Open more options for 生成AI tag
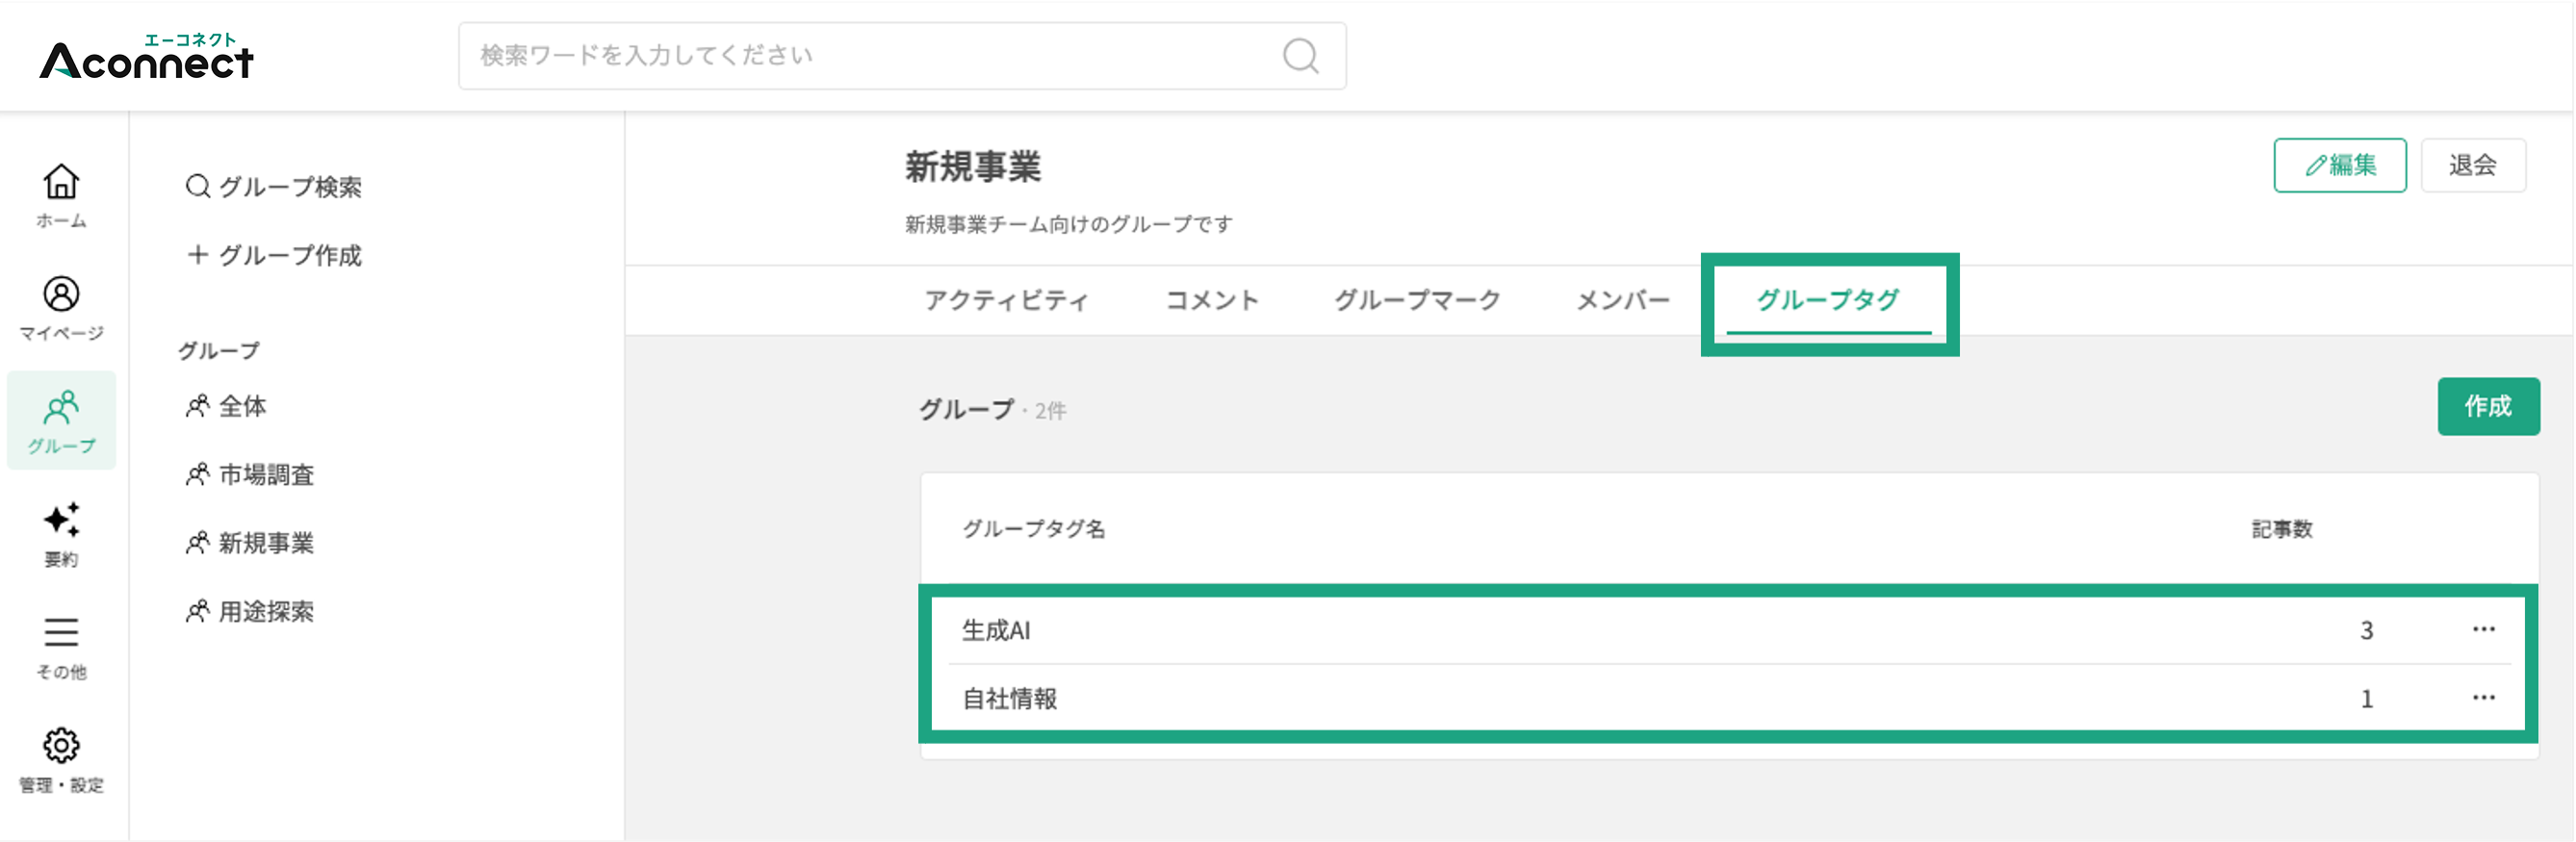Viewport: 2576px width, 842px height. point(2483,629)
